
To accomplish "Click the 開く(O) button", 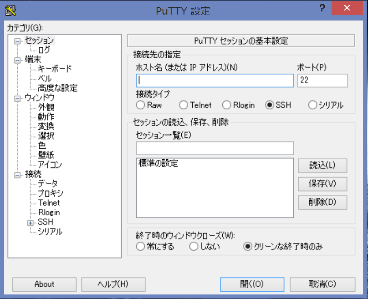I will tap(252, 284).
